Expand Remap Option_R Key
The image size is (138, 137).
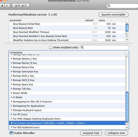12,63
